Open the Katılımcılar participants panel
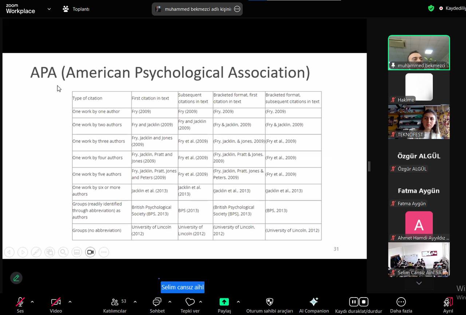This screenshot has height=315, width=466. click(x=115, y=302)
